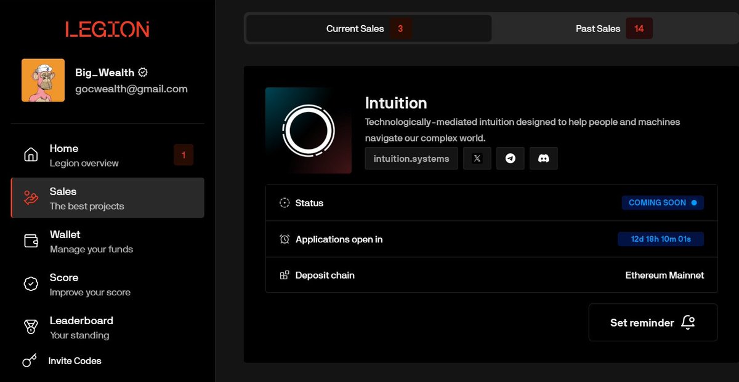739x382 pixels.
Task: Click the verified badge beside Big_Wealth
Action: (143, 73)
